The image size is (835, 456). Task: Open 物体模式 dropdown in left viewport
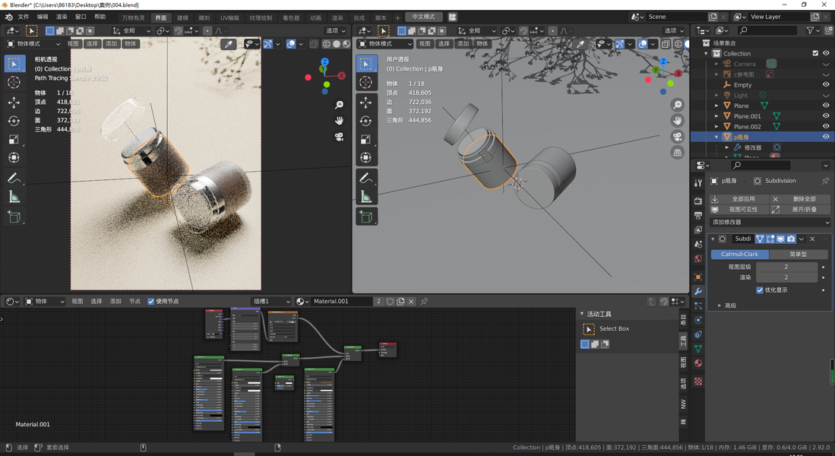click(33, 44)
